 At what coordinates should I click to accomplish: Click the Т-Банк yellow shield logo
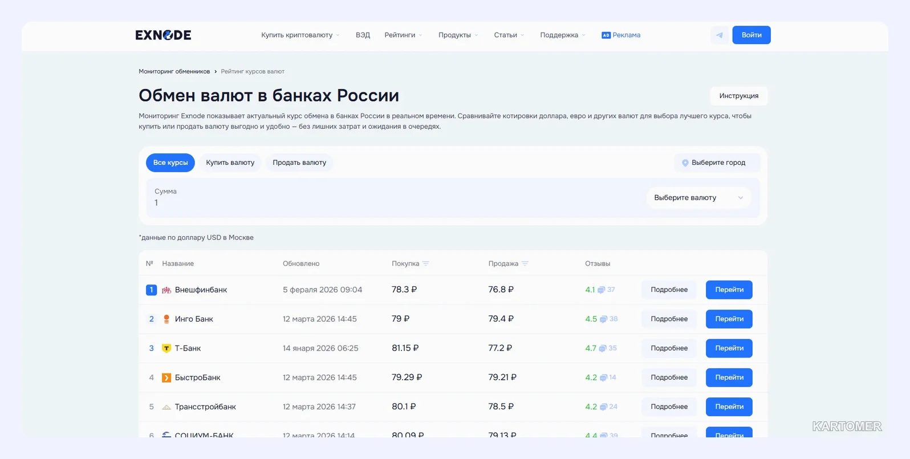[166, 348]
